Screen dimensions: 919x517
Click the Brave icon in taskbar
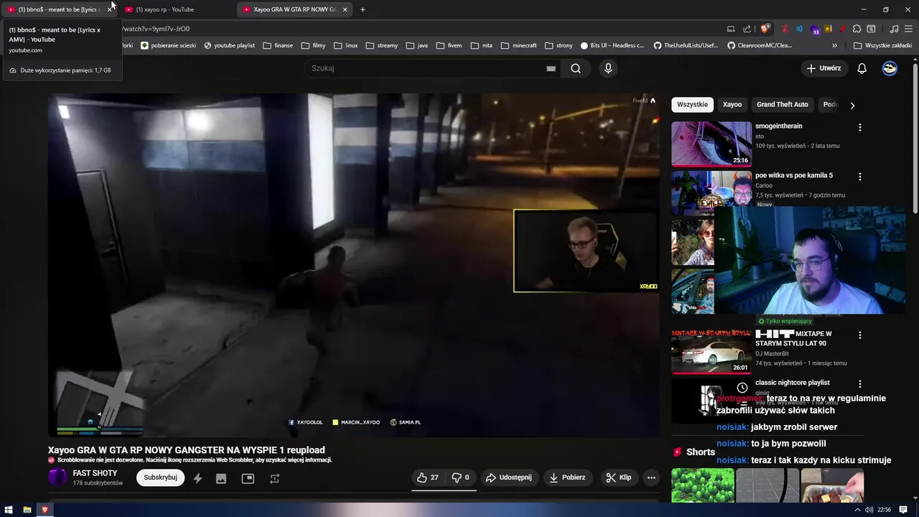pyautogui.click(x=45, y=510)
